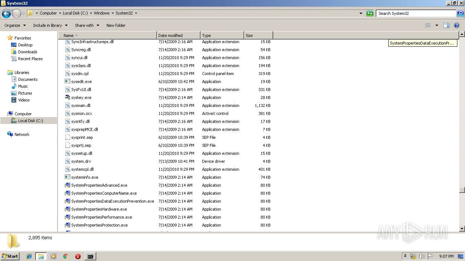Select Music library
The height and width of the screenshot is (261, 465).
click(x=23, y=86)
